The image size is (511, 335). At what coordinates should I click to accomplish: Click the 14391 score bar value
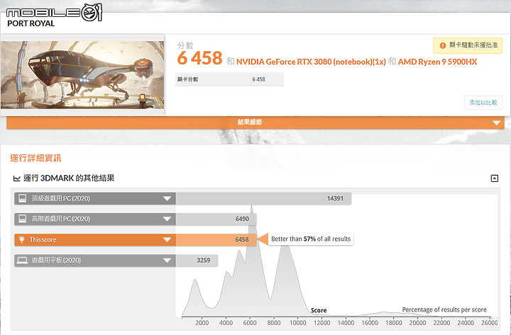pyautogui.click(x=335, y=198)
